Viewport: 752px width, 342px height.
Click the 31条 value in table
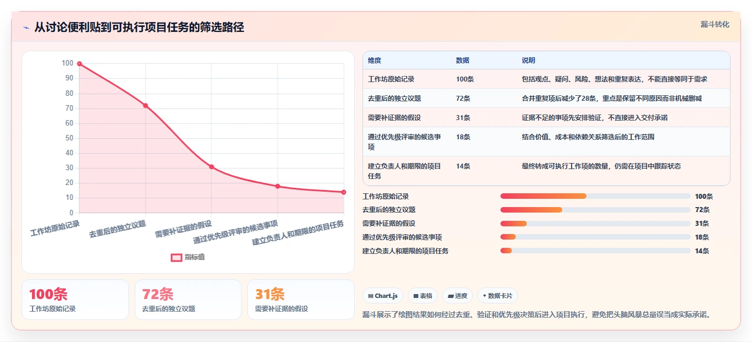[463, 118]
